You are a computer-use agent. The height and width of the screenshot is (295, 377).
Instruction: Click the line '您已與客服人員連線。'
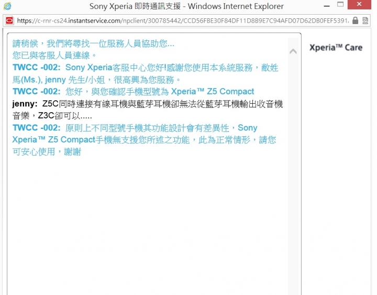[x=54, y=56]
